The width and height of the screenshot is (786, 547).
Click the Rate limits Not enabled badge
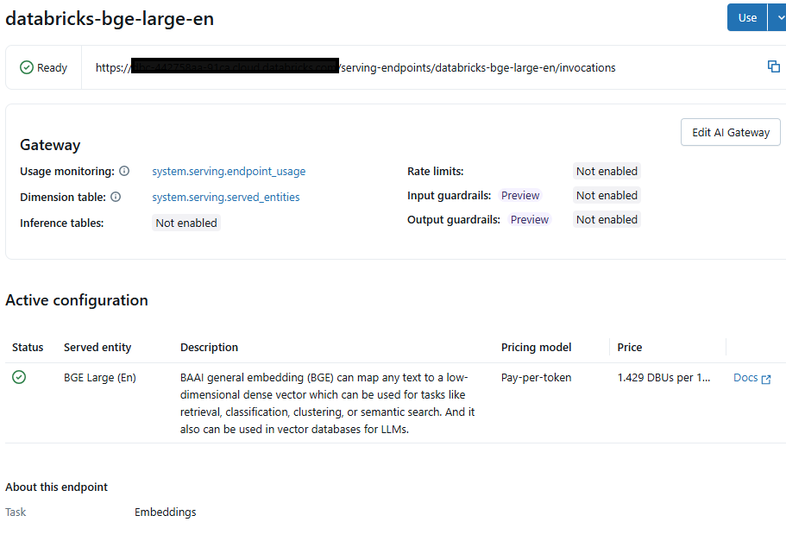[607, 172]
